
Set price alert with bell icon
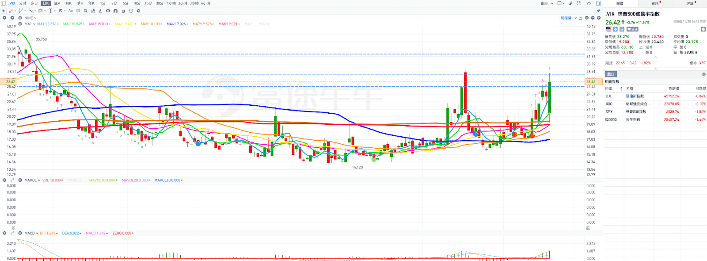703,29
